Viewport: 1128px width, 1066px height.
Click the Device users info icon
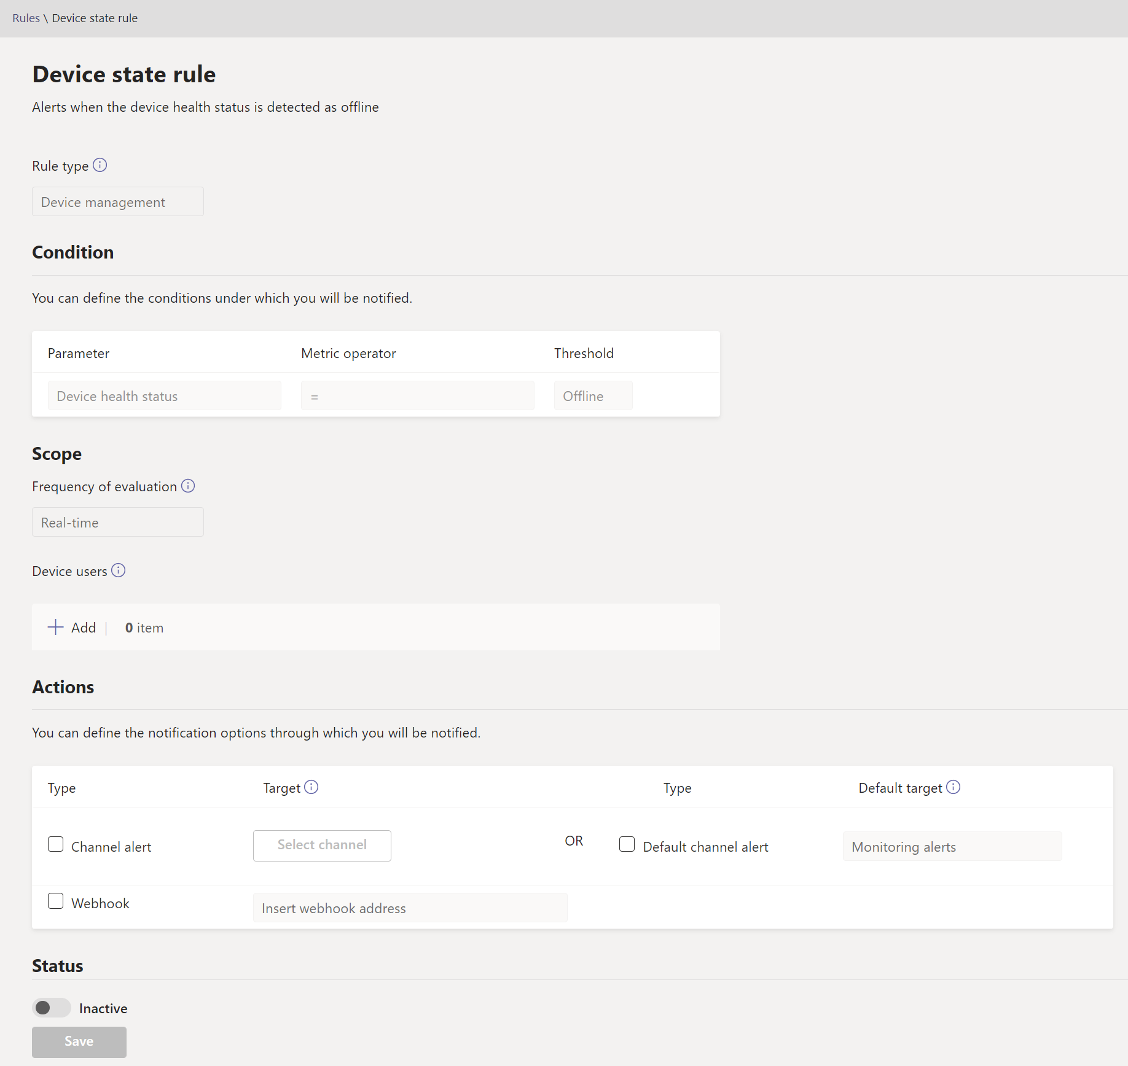[118, 570]
